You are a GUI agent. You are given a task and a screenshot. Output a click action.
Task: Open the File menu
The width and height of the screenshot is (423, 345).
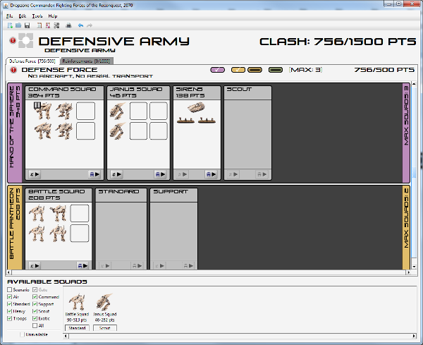[x=9, y=16]
